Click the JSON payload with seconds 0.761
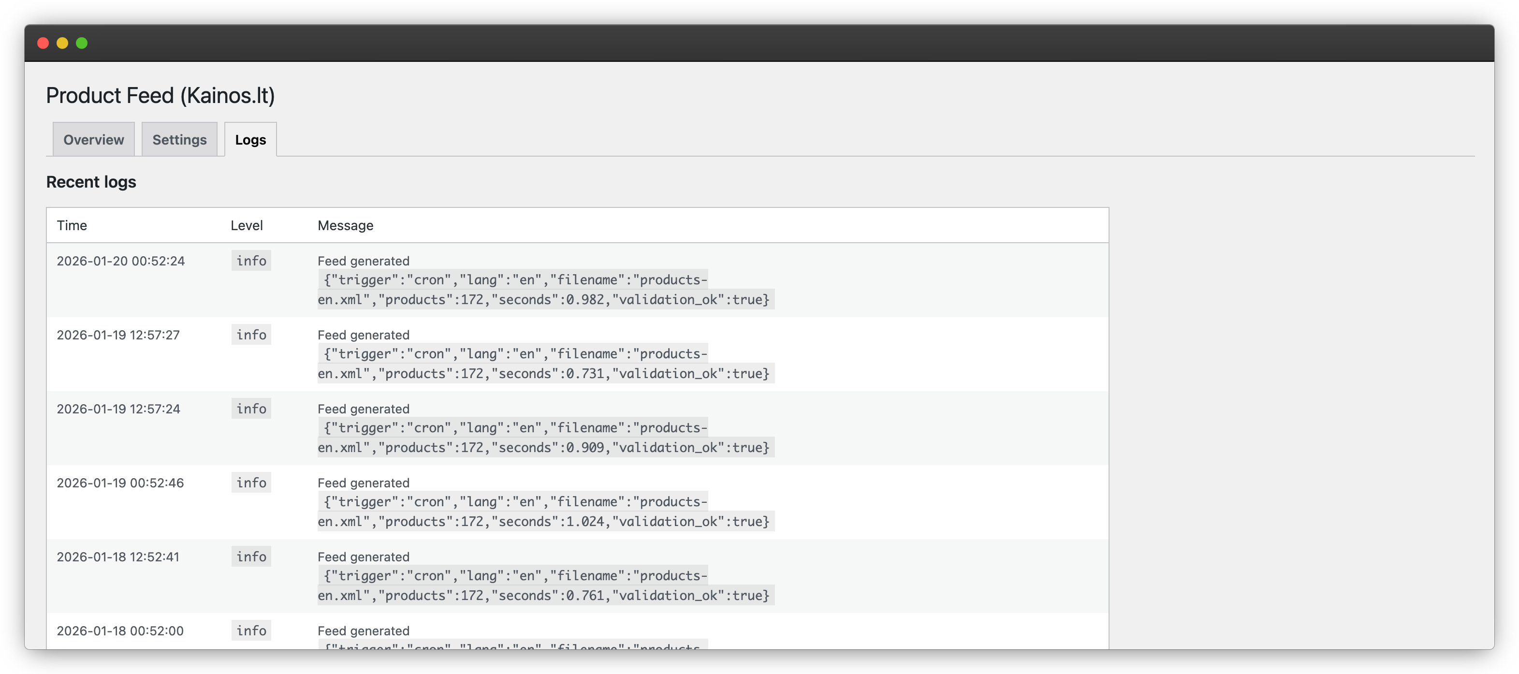The height and width of the screenshot is (674, 1519). pyautogui.click(x=544, y=586)
